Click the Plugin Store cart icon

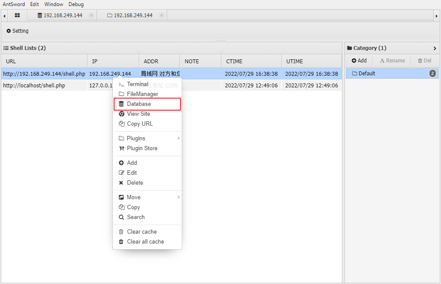tap(121, 148)
